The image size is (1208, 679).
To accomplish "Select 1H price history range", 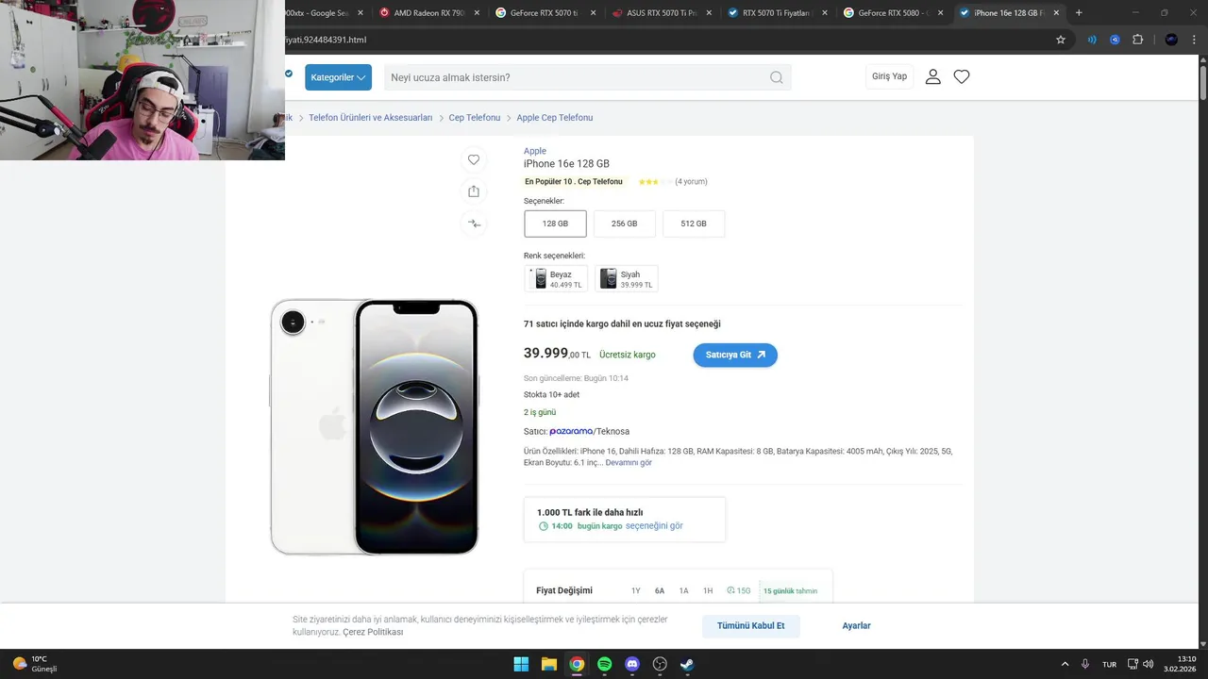I will click(708, 591).
